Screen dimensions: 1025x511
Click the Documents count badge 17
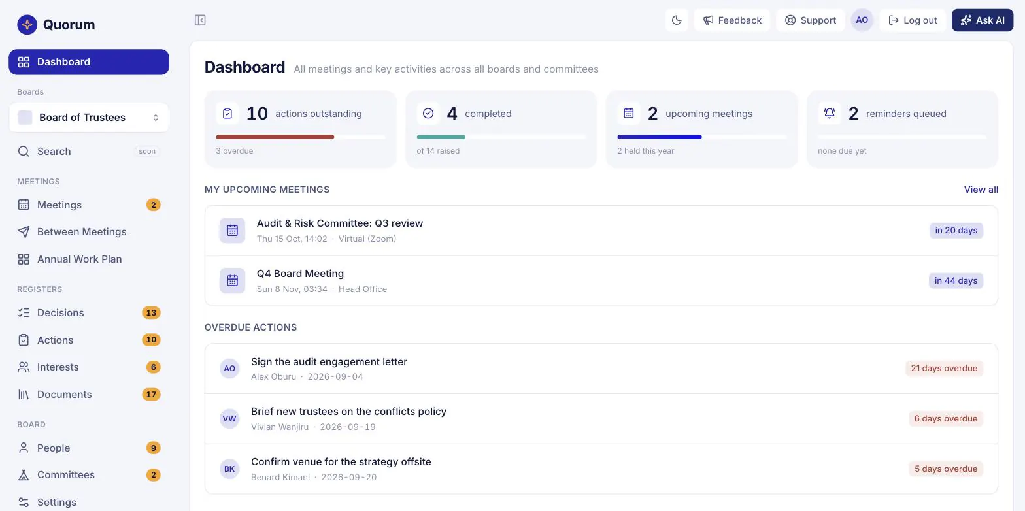[151, 395]
